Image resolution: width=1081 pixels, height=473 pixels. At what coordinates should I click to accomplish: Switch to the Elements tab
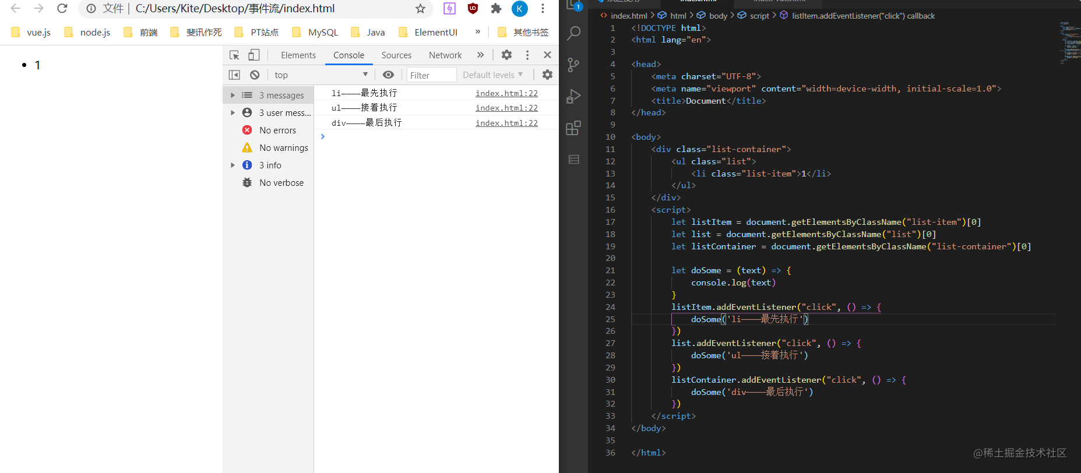[298, 55]
